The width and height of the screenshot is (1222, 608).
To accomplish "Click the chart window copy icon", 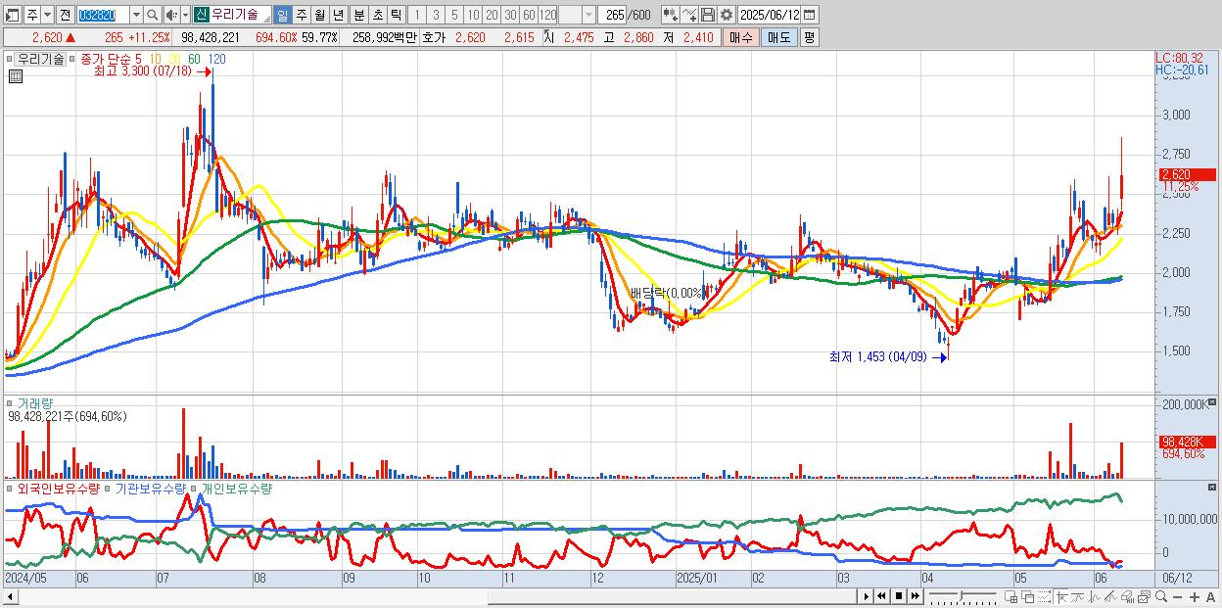I will pos(1144,596).
